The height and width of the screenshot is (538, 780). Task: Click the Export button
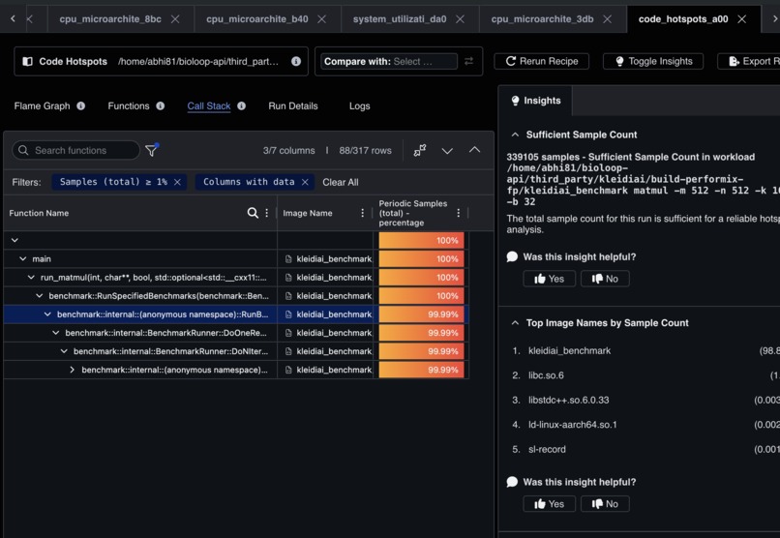(x=751, y=61)
